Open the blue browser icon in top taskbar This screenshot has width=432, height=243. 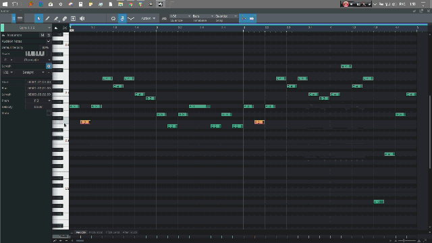(40, 4)
